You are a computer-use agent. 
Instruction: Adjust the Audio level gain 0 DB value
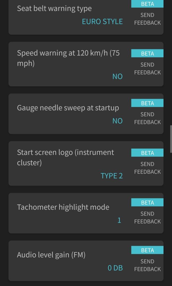coord(115,268)
